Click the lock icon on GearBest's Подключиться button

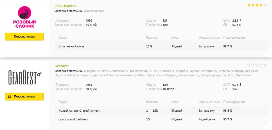click(10, 96)
